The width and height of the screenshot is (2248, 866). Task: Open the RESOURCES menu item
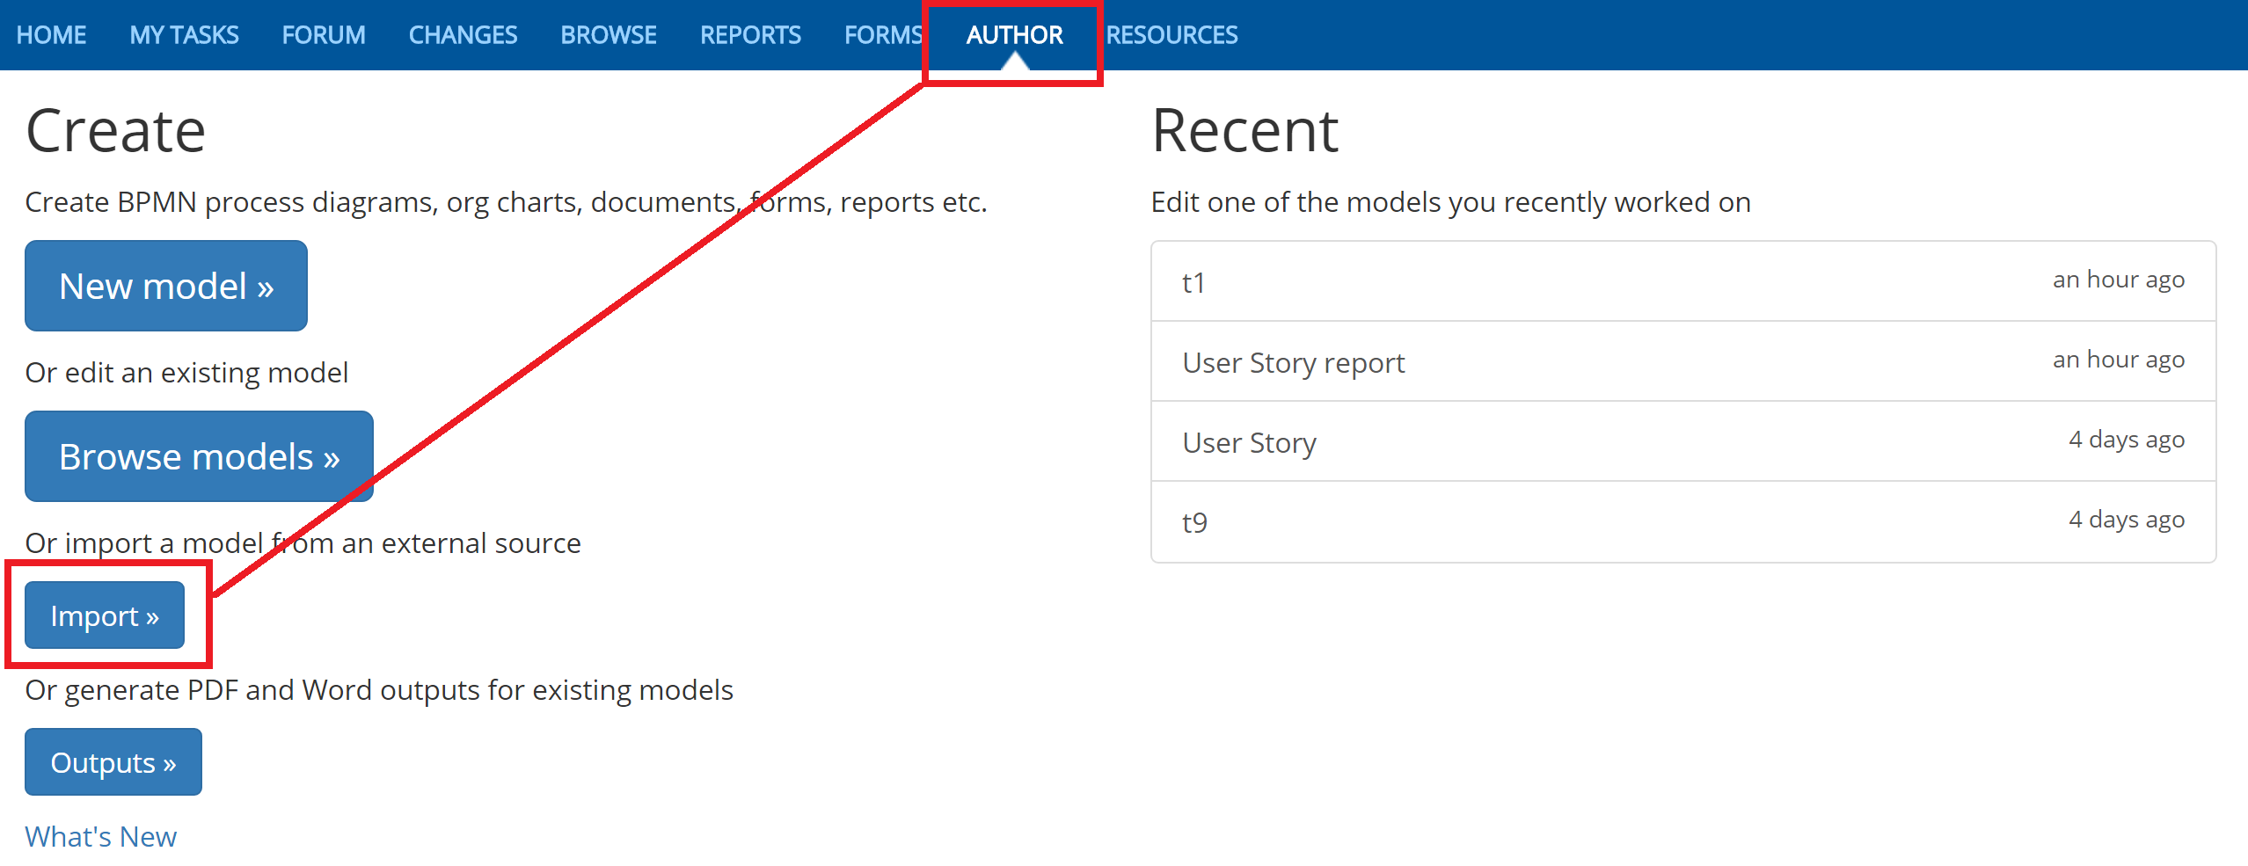click(x=1171, y=35)
